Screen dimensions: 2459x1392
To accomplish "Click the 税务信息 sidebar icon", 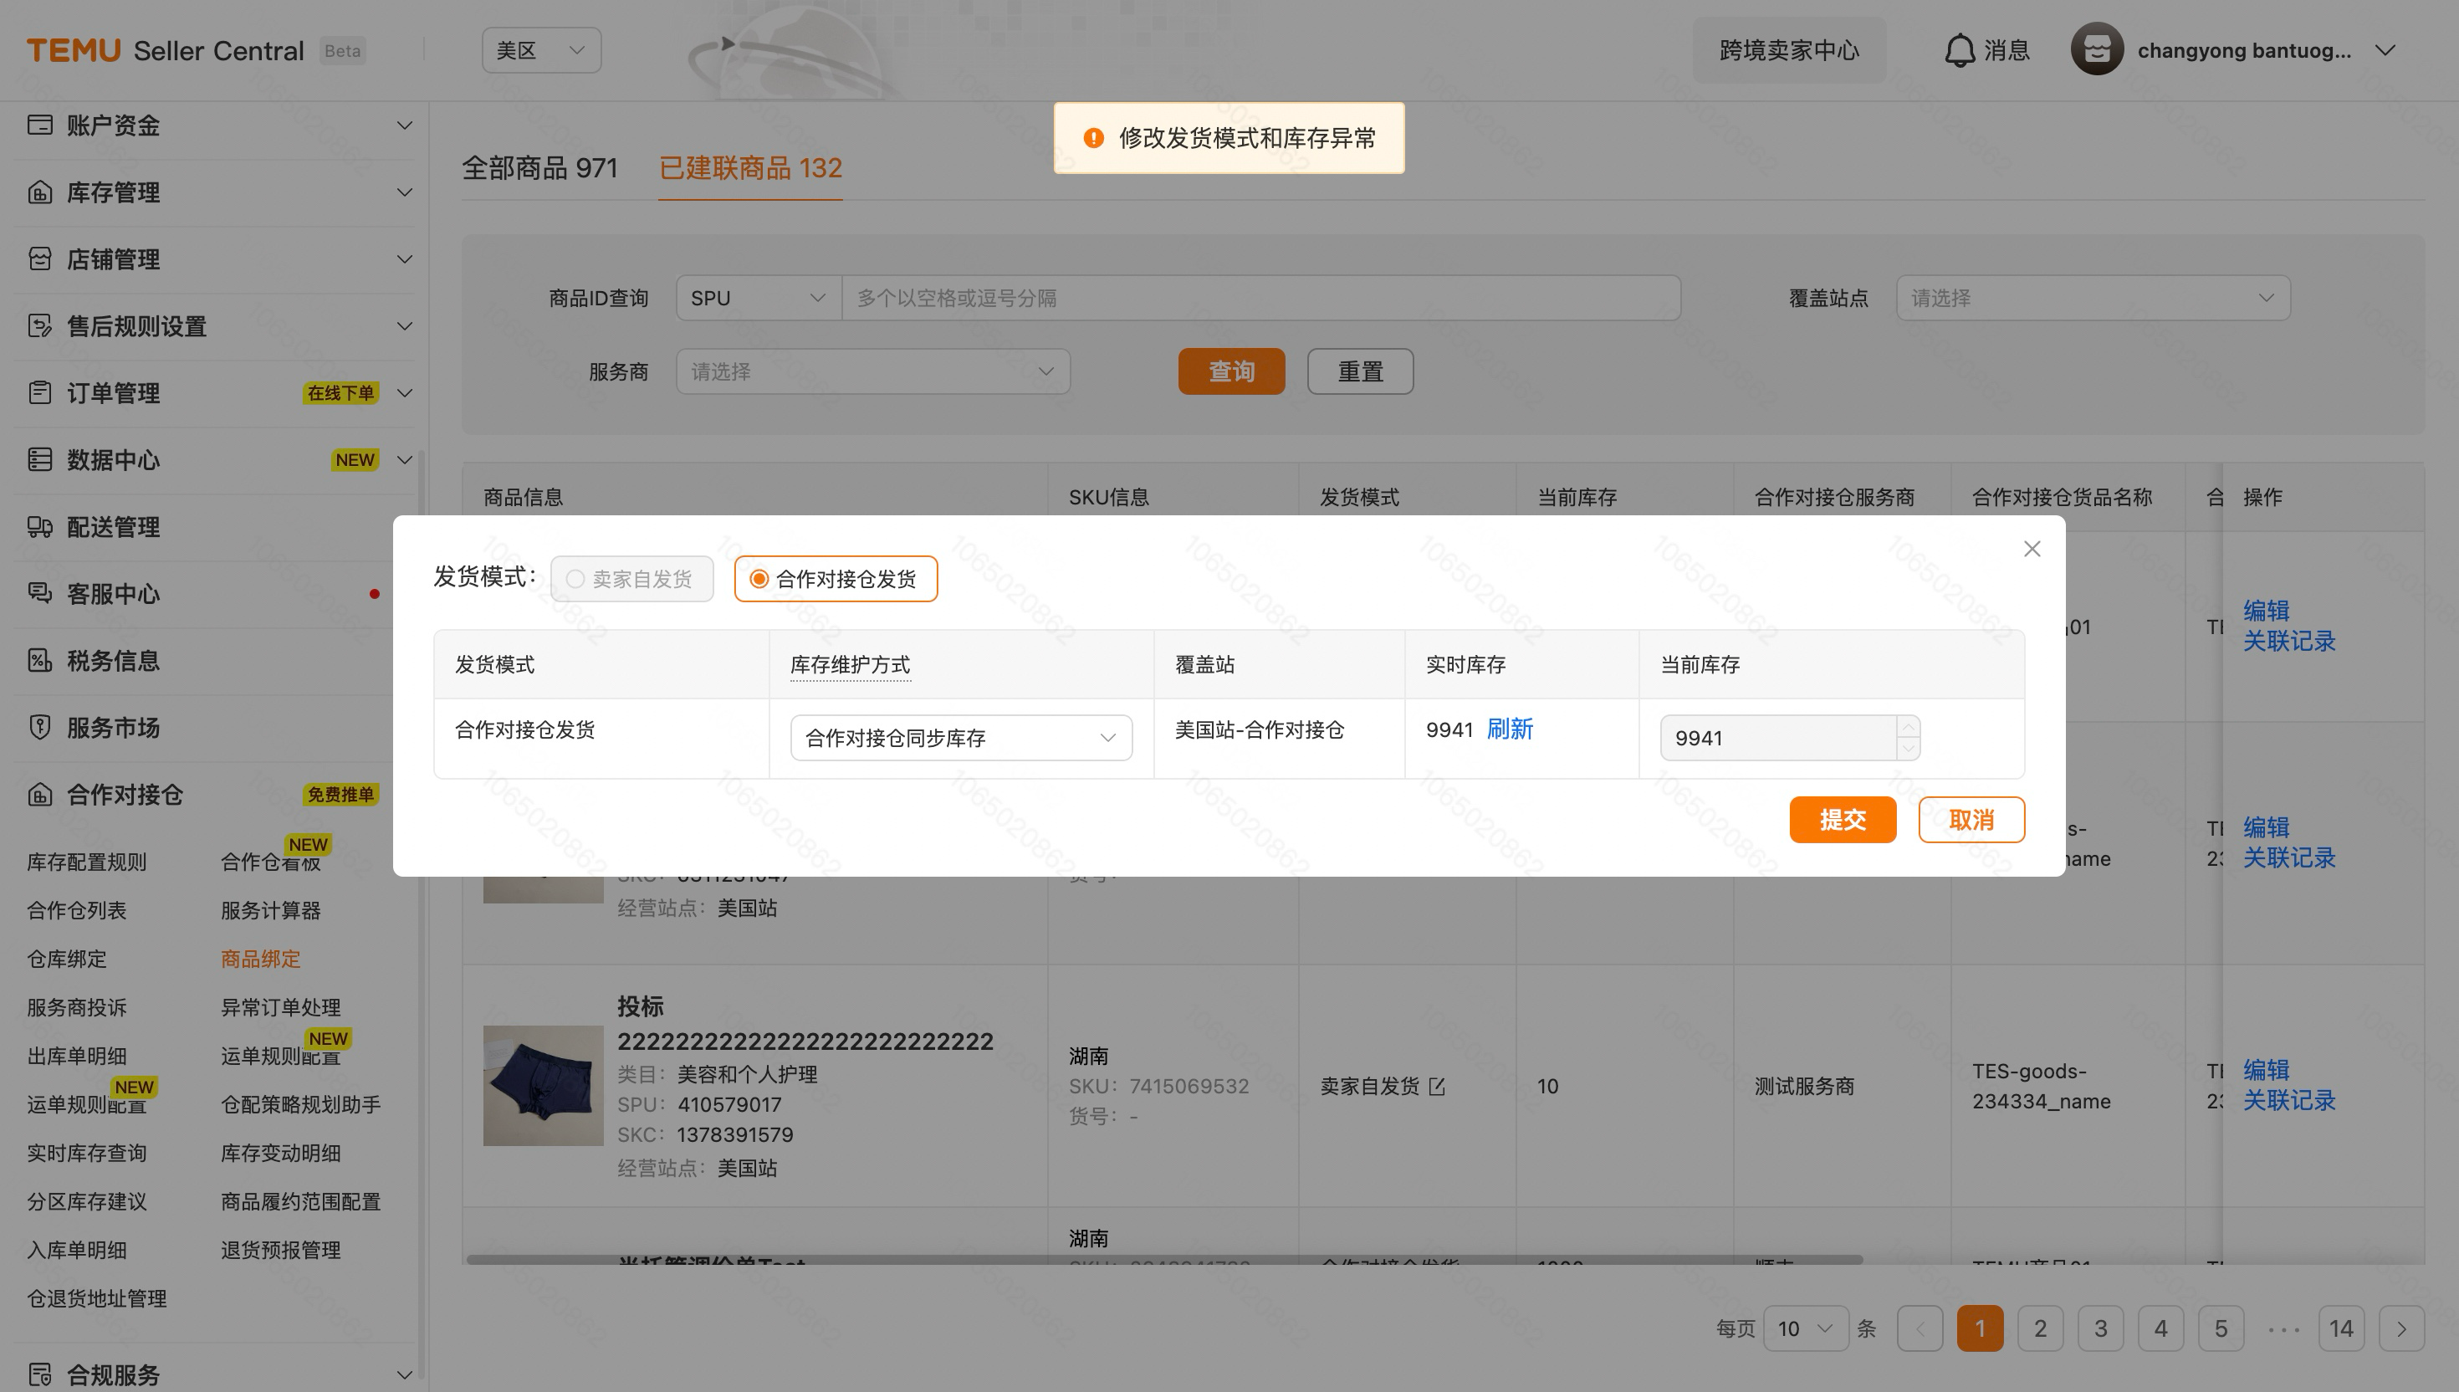I will pyautogui.click(x=39, y=660).
